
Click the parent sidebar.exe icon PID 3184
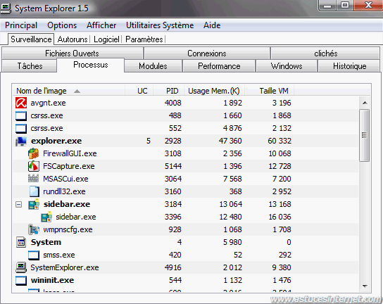[x=34, y=204]
